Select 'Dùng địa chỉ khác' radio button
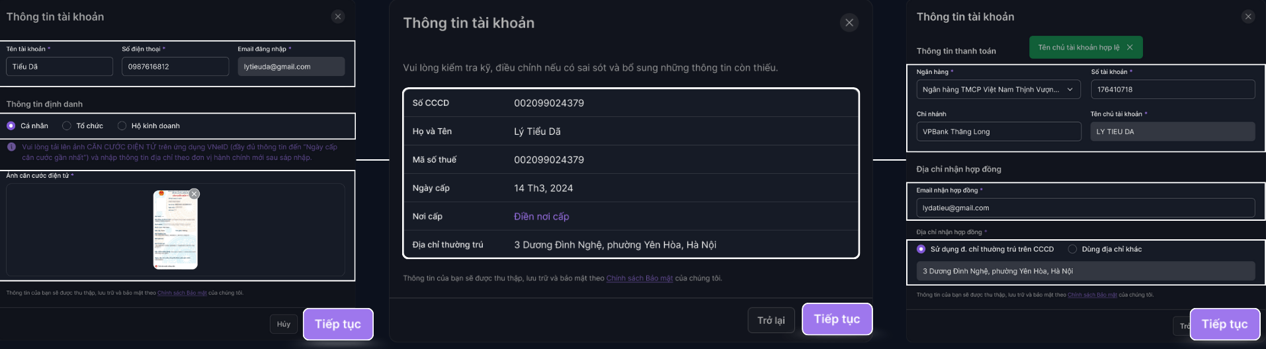The image size is (1266, 349). (x=1072, y=249)
